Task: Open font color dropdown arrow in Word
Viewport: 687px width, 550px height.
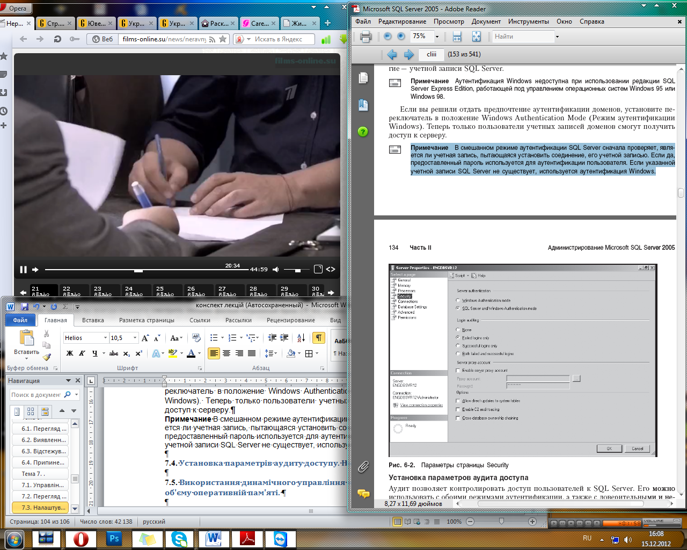Action: click(x=199, y=353)
